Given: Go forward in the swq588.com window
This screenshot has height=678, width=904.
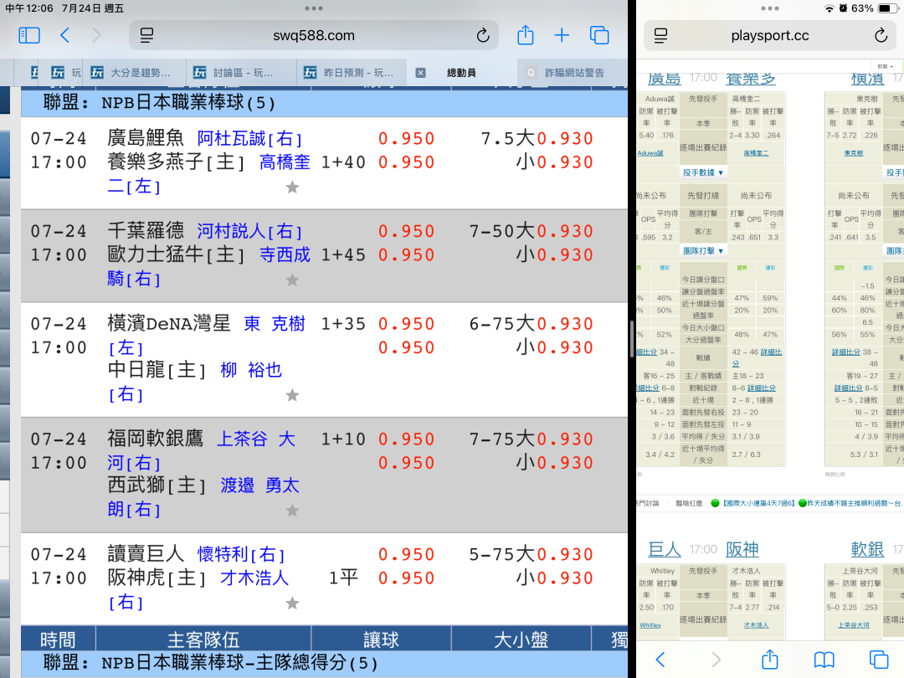Looking at the screenshot, I should pyautogui.click(x=96, y=35).
